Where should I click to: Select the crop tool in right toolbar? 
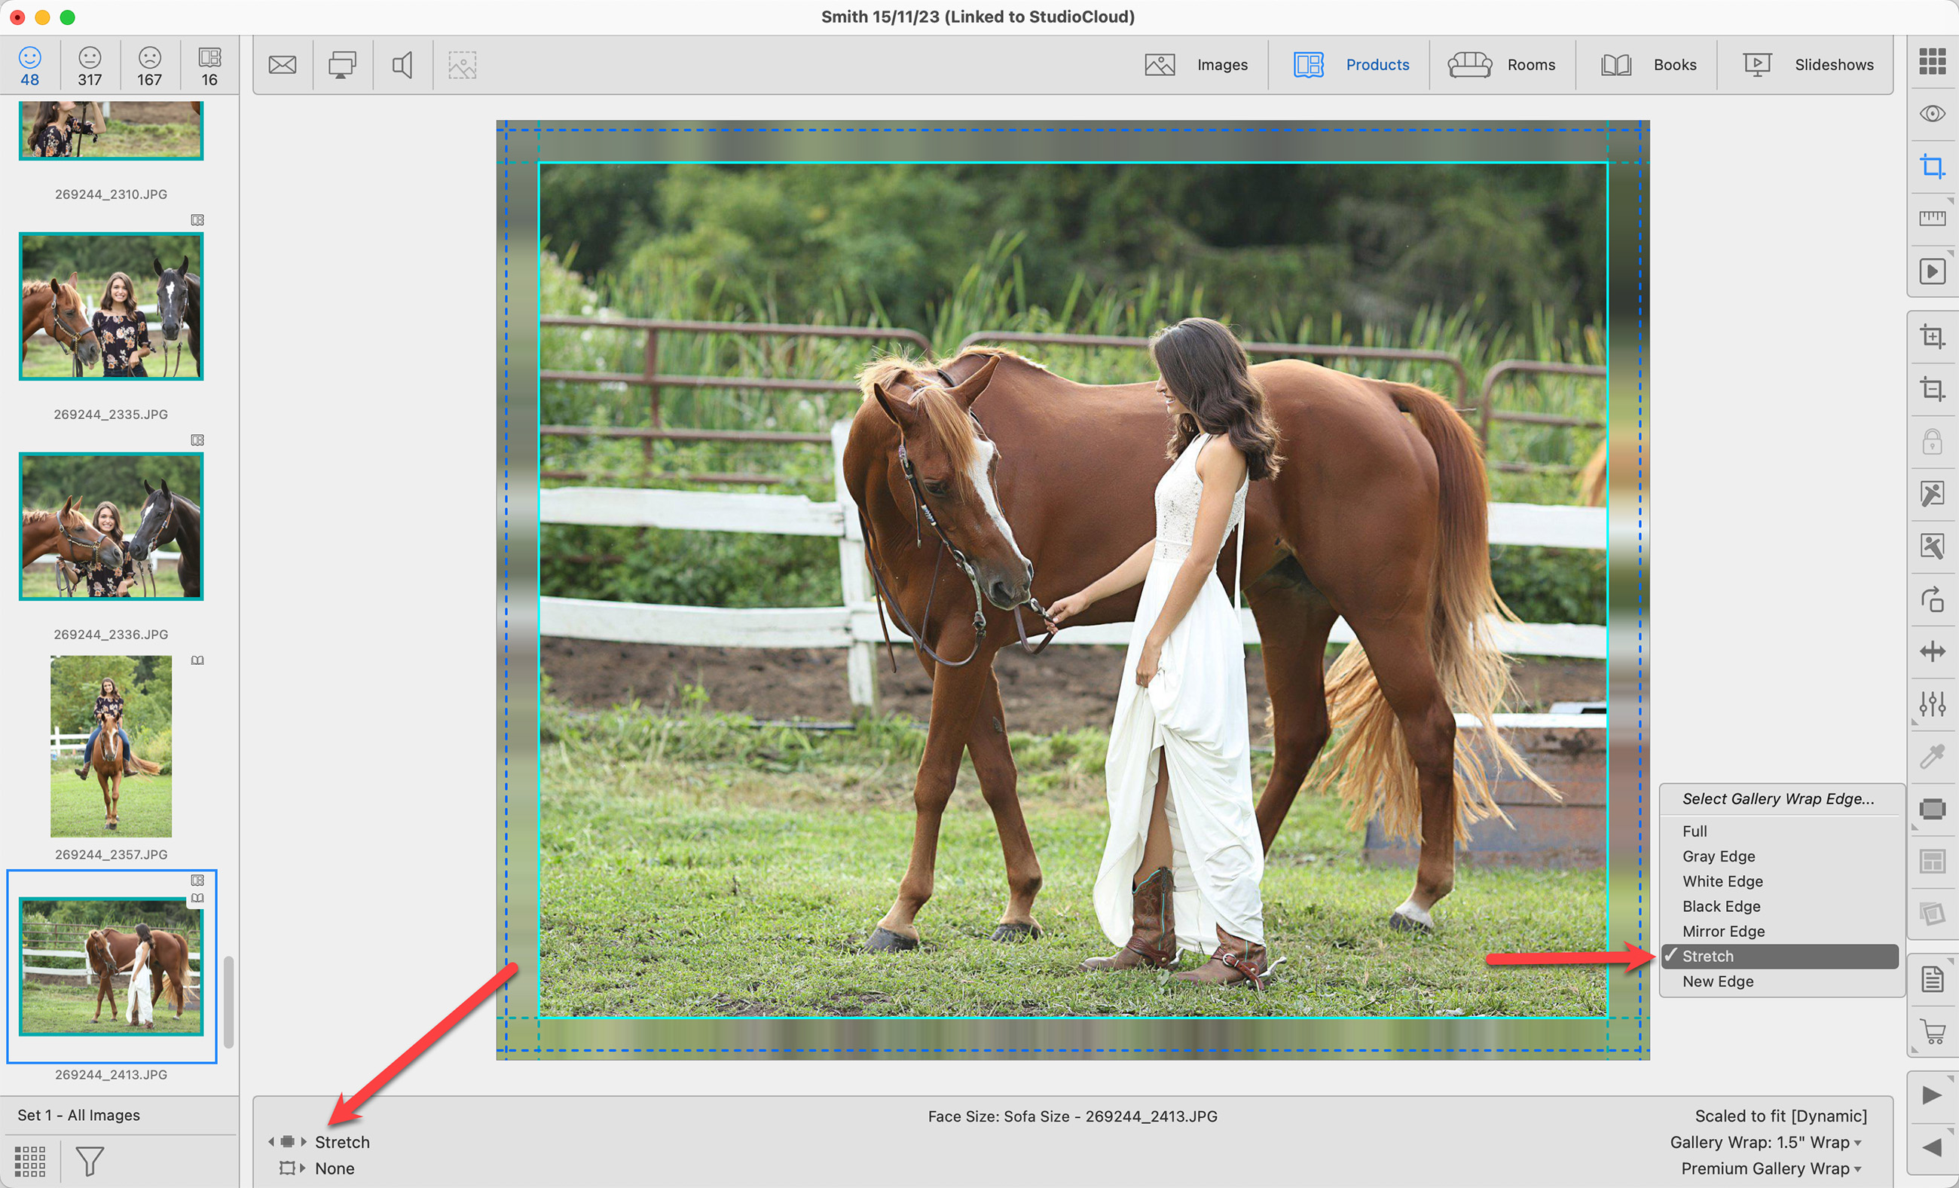[x=1932, y=167]
